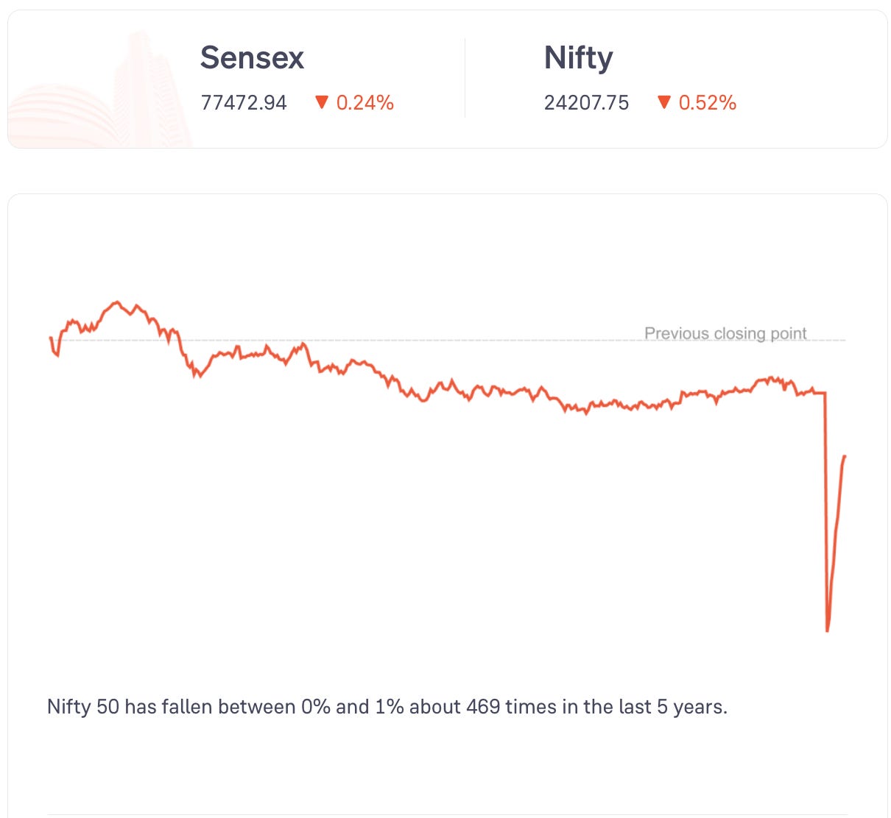Click the flat chart section before sharp drop
This screenshot has height=818, width=891.
[814, 393]
